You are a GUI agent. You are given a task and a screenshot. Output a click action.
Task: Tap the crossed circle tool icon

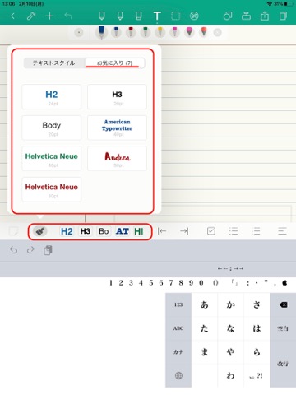194,16
